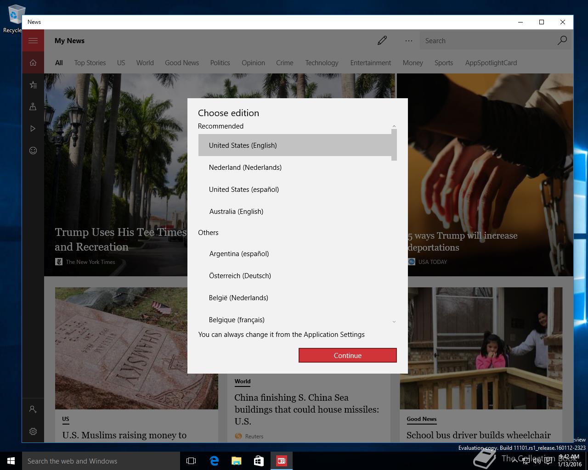Switch to Politics tab

point(220,63)
